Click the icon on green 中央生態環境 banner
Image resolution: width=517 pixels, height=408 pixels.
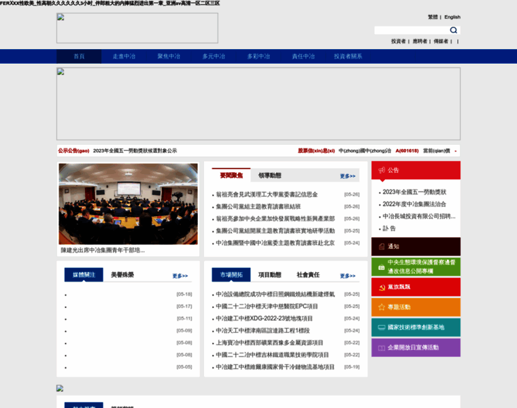coord(382,267)
